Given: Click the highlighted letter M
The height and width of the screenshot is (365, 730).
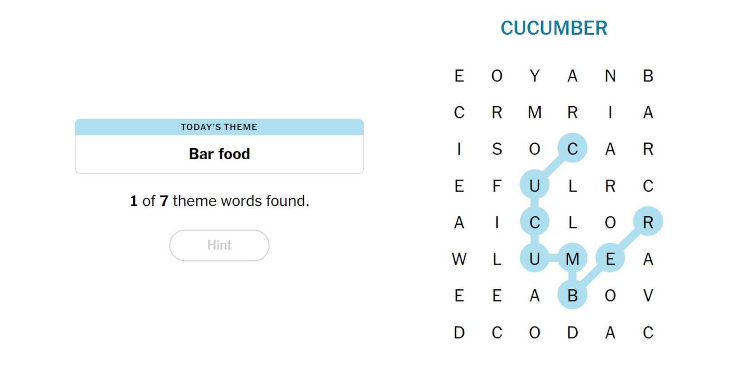Looking at the screenshot, I should [572, 259].
